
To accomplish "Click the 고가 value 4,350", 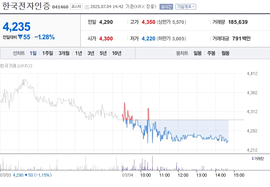I will (148, 22).
